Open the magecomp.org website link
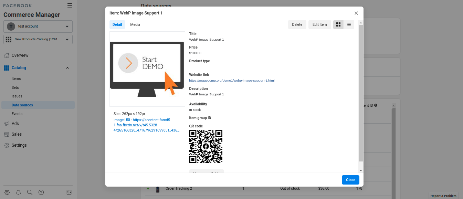463x199 pixels. 232,81
